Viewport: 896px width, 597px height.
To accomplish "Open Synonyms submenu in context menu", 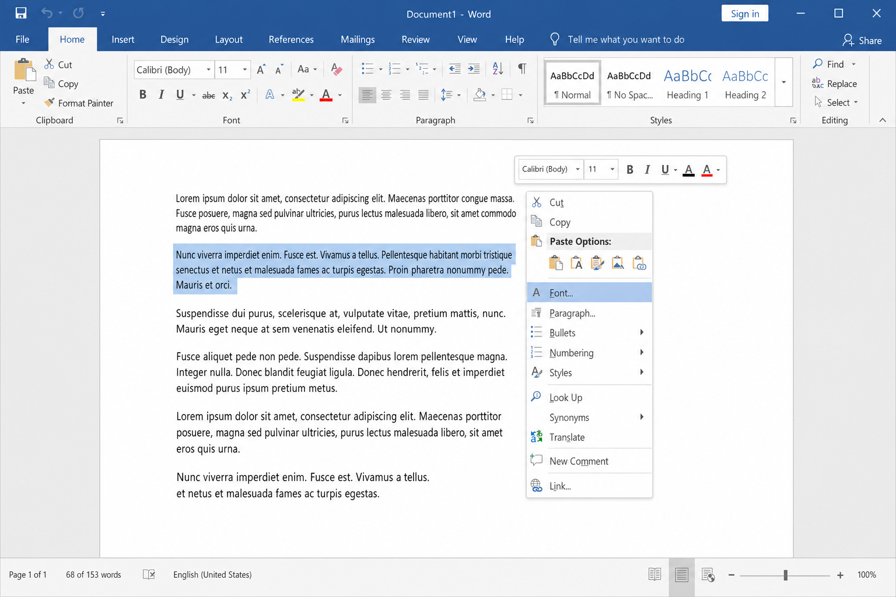I will pyautogui.click(x=589, y=417).
